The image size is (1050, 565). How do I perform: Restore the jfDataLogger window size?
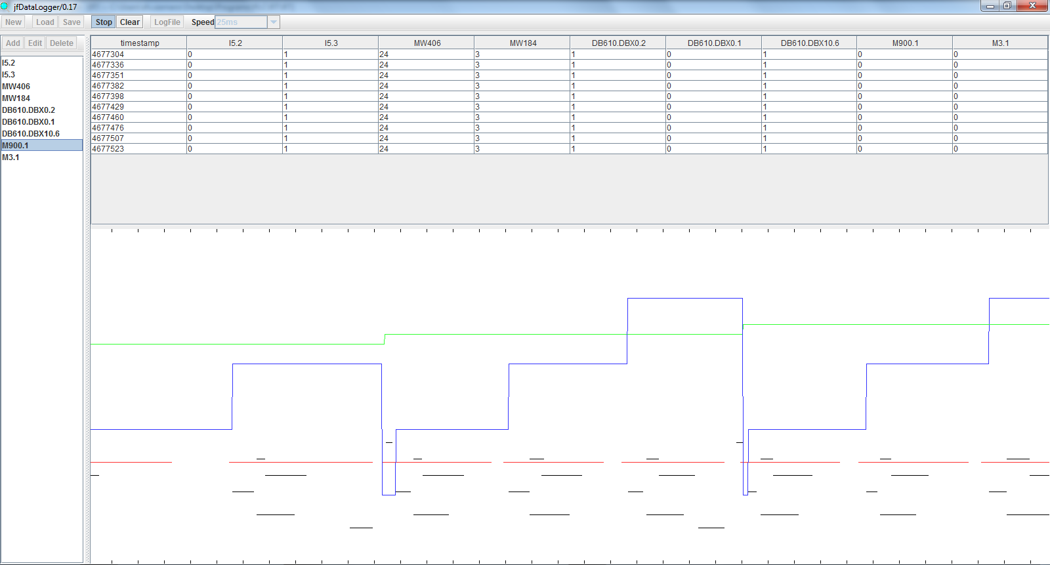click(1007, 6)
